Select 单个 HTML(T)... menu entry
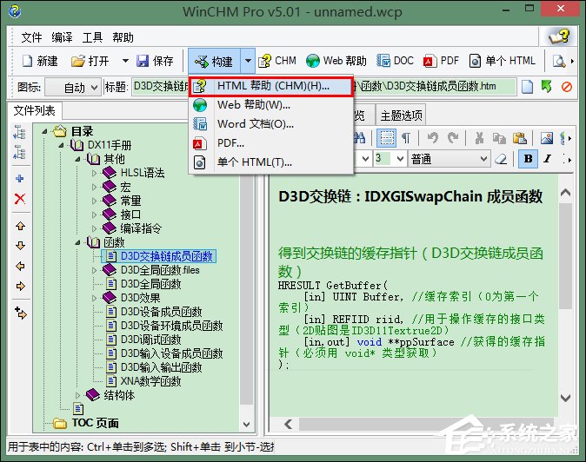 pyautogui.click(x=271, y=162)
